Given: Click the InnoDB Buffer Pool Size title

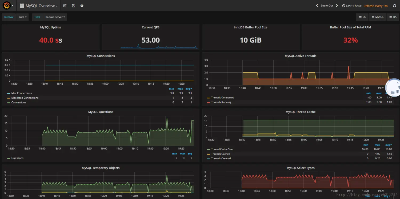Looking at the screenshot, I should point(250,27).
